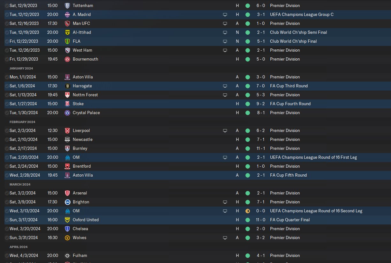
Task: Click the TV icon beside the Liverpool fixture
Action: [x=225, y=131]
